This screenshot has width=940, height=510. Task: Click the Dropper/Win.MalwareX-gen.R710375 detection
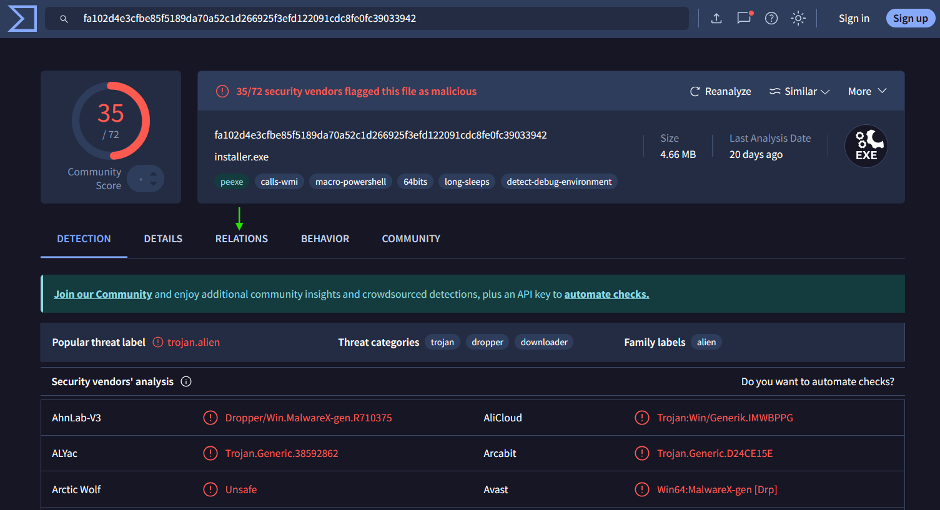tap(309, 418)
